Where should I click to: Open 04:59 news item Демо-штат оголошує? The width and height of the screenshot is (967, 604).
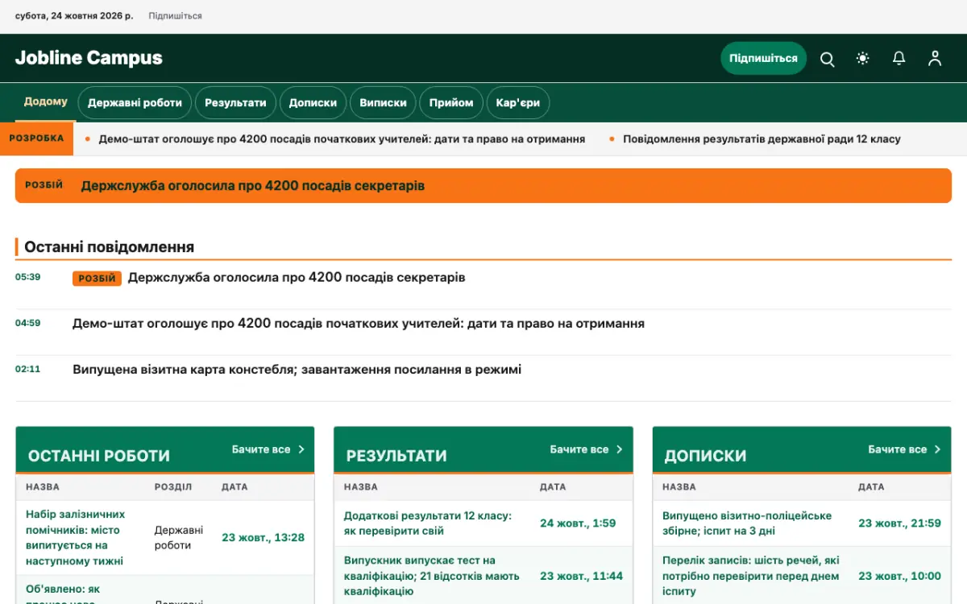359,324
